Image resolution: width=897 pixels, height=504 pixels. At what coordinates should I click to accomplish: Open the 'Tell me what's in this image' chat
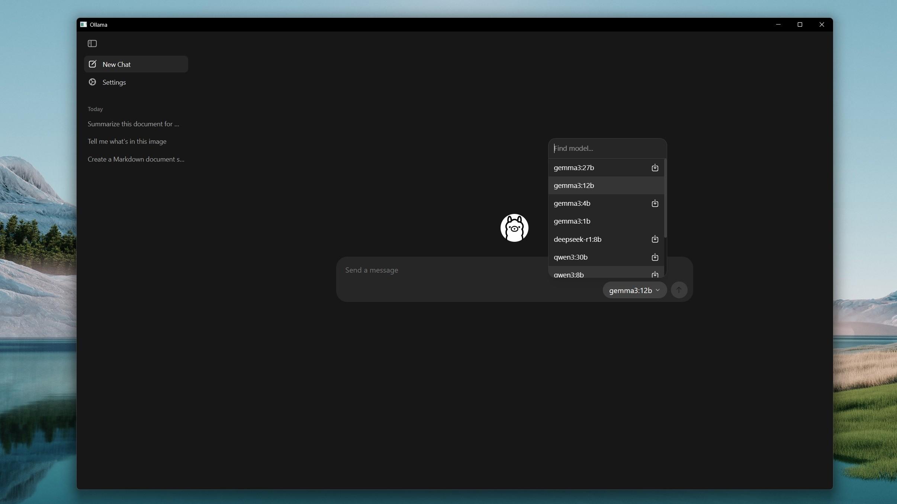point(127,141)
